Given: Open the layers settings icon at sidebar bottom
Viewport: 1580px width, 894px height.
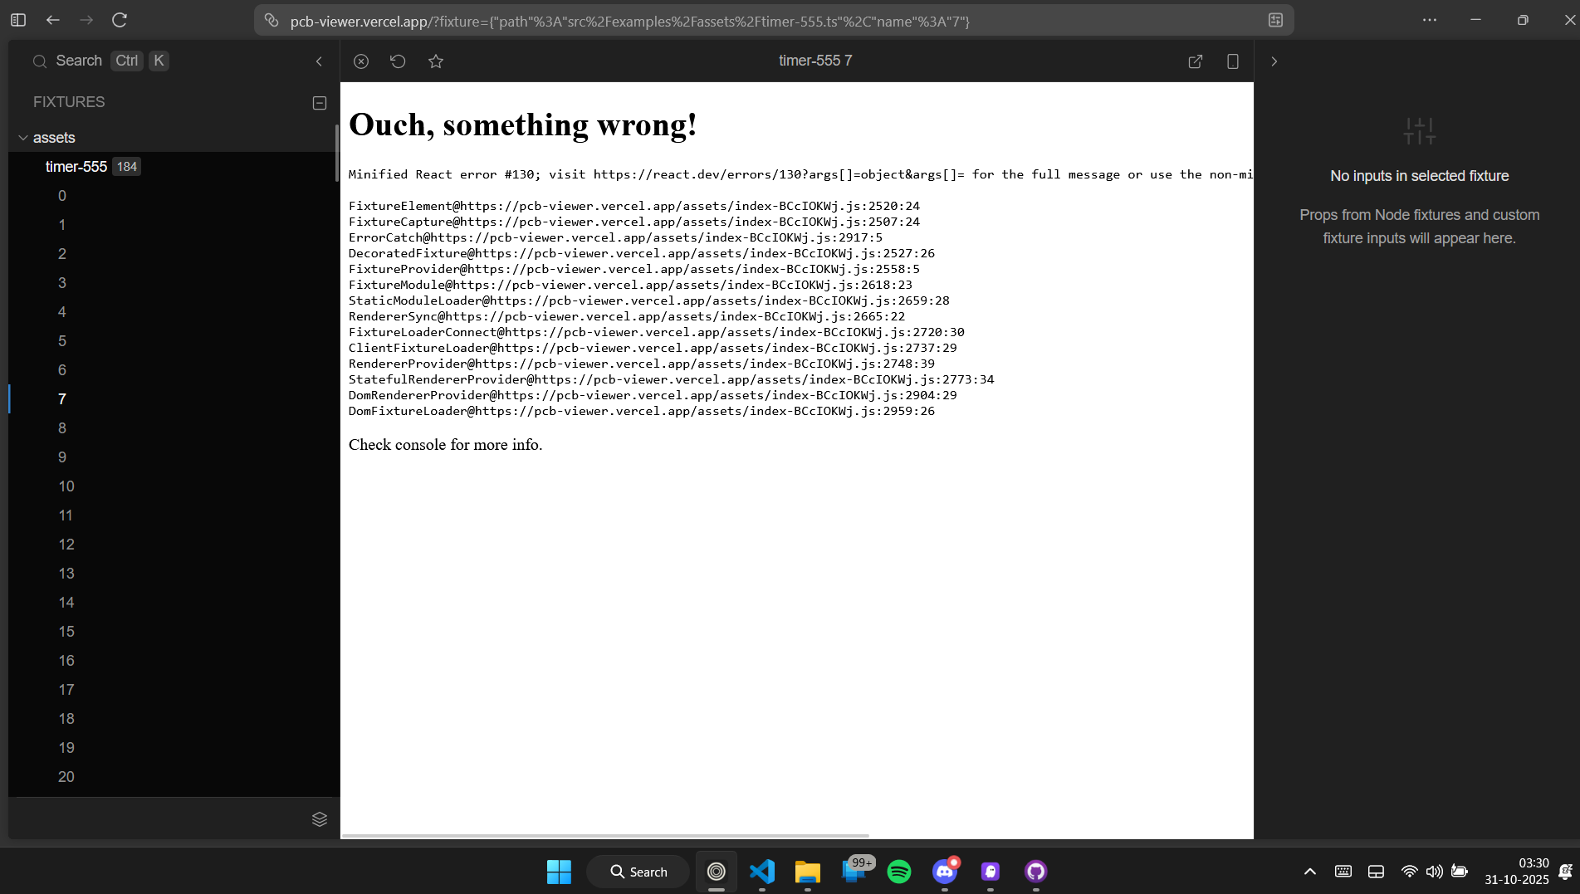Looking at the screenshot, I should coord(320,819).
